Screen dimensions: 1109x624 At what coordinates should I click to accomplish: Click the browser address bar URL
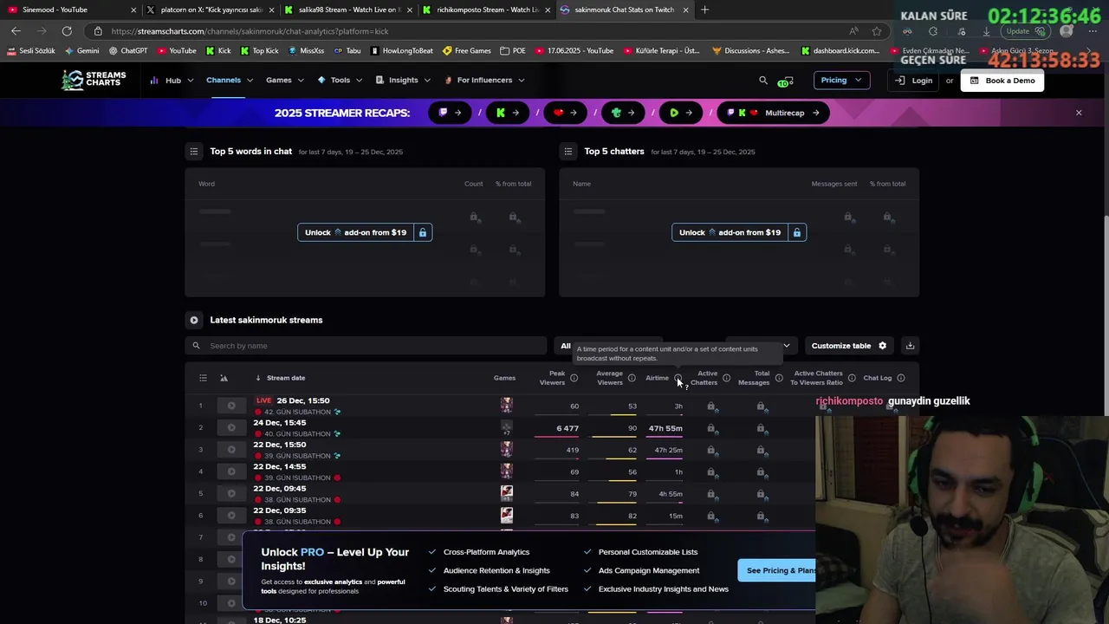pyautogui.click(x=250, y=31)
